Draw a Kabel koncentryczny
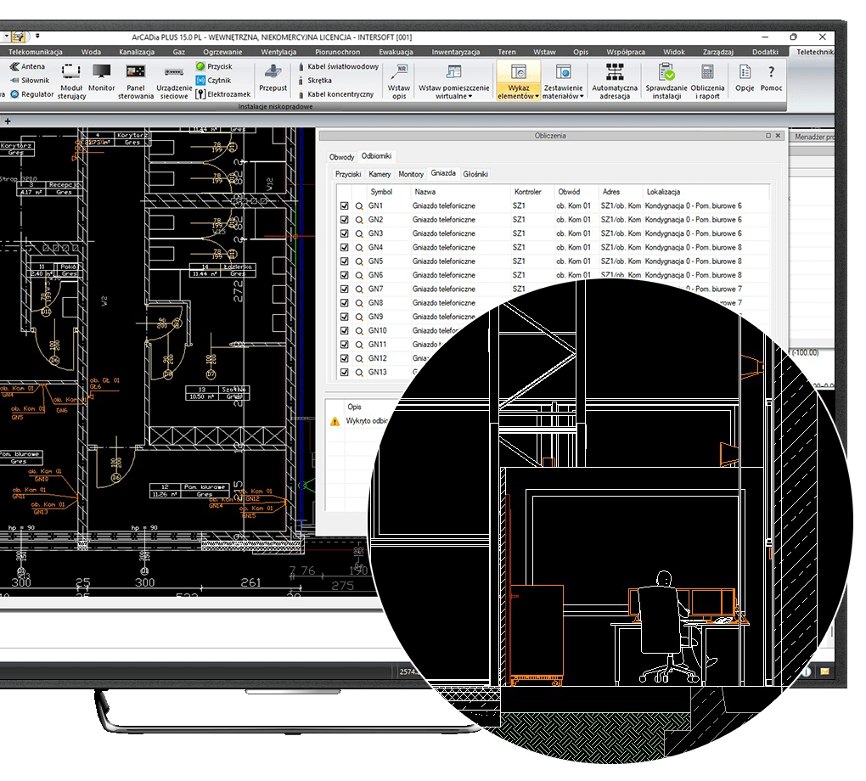The width and height of the screenshot is (866, 781). point(336,94)
